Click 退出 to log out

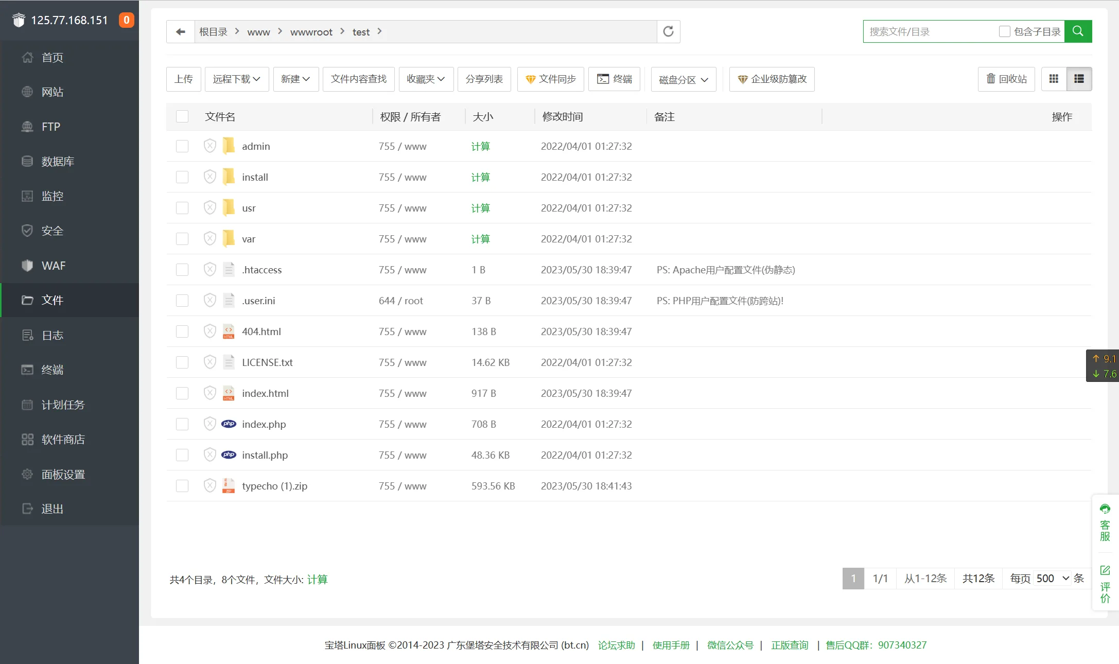(70, 509)
